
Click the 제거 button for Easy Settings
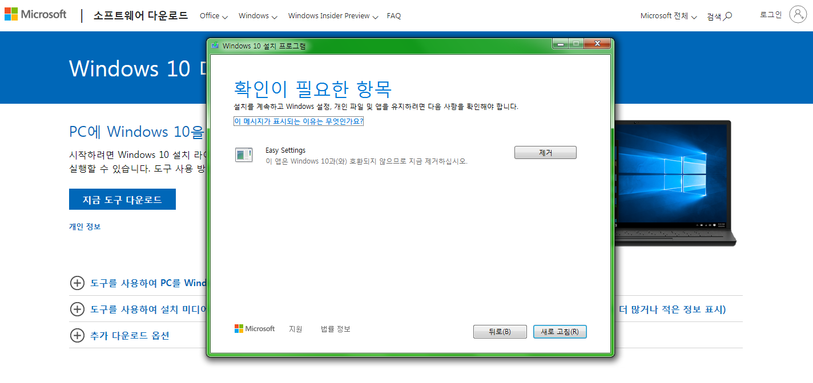click(x=545, y=153)
